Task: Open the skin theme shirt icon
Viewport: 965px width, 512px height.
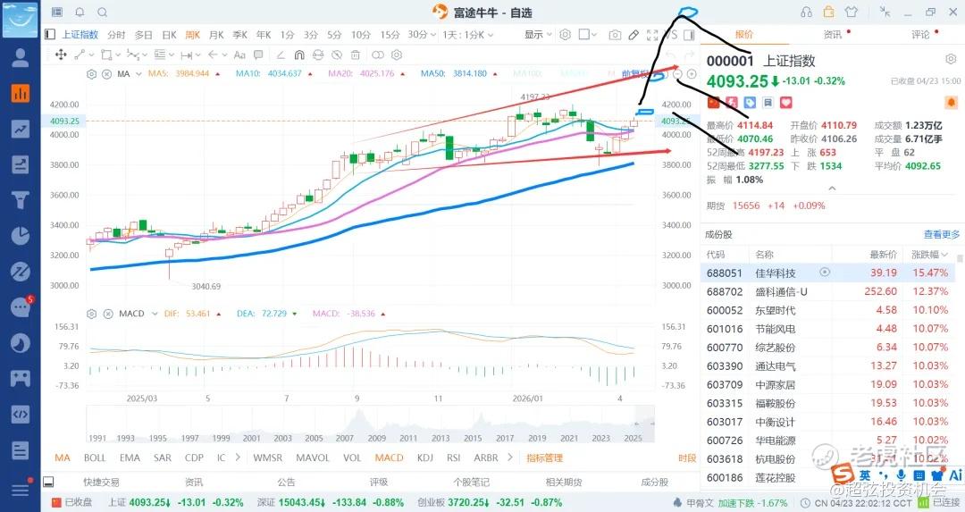Action: (852, 13)
